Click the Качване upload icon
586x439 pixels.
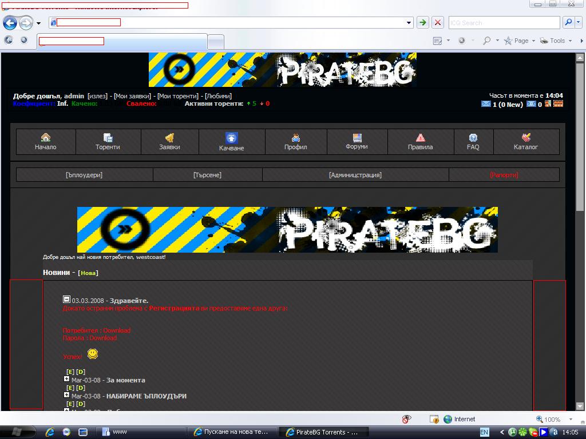tap(231, 138)
